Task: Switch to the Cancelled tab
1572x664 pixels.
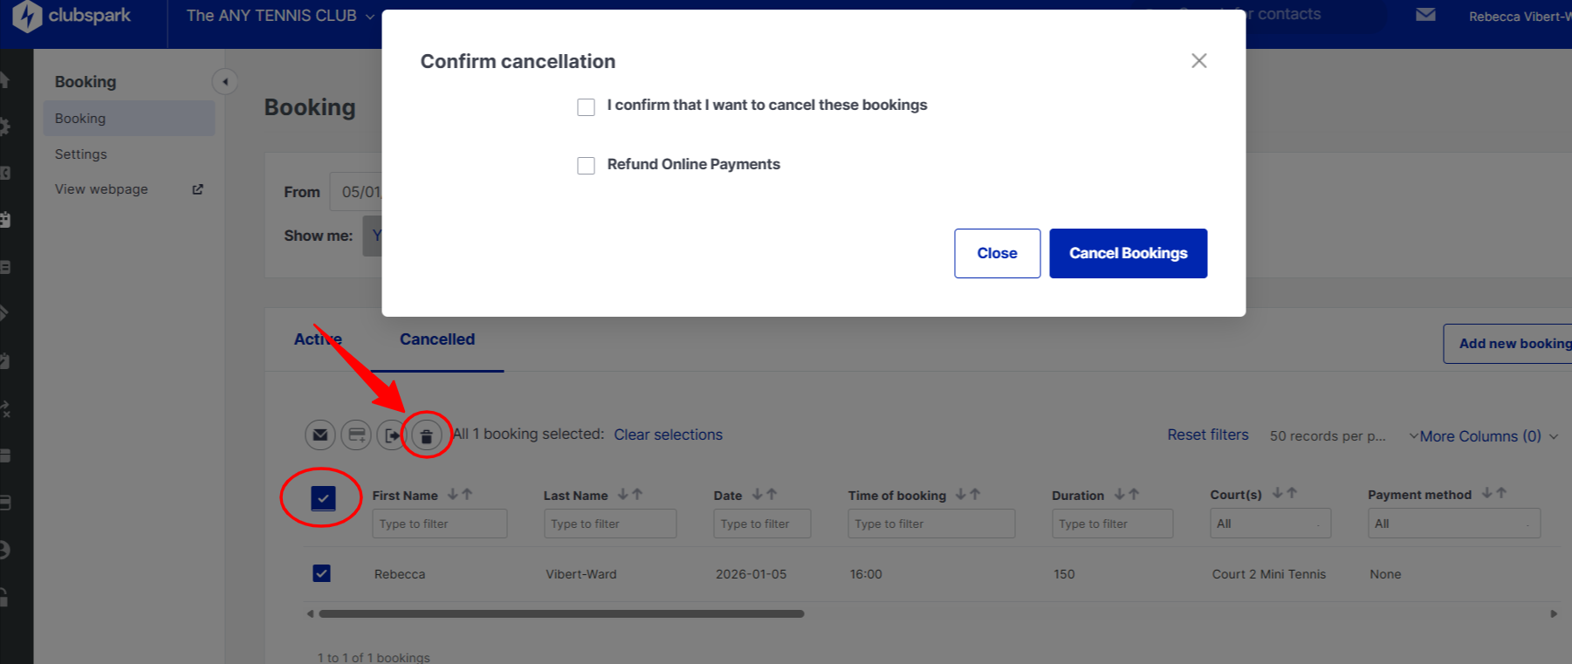Action: coord(437,339)
